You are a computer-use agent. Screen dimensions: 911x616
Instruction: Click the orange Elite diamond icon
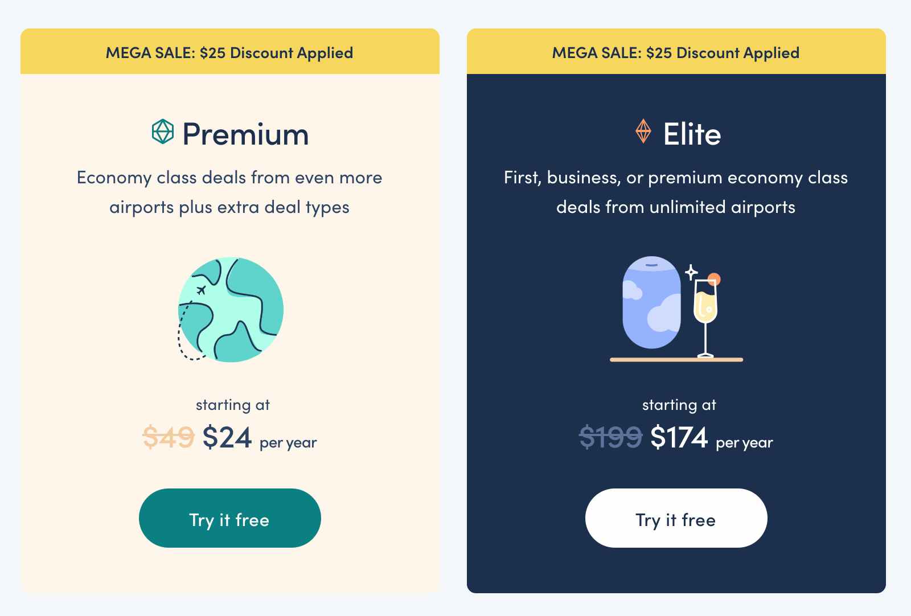click(x=643, y=131)
